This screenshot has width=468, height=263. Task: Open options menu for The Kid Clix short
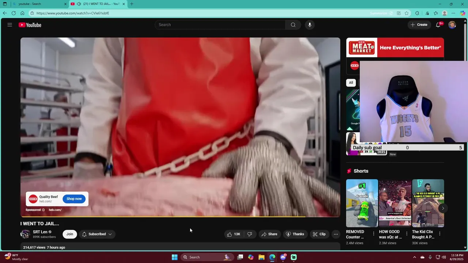pos(439,234)
